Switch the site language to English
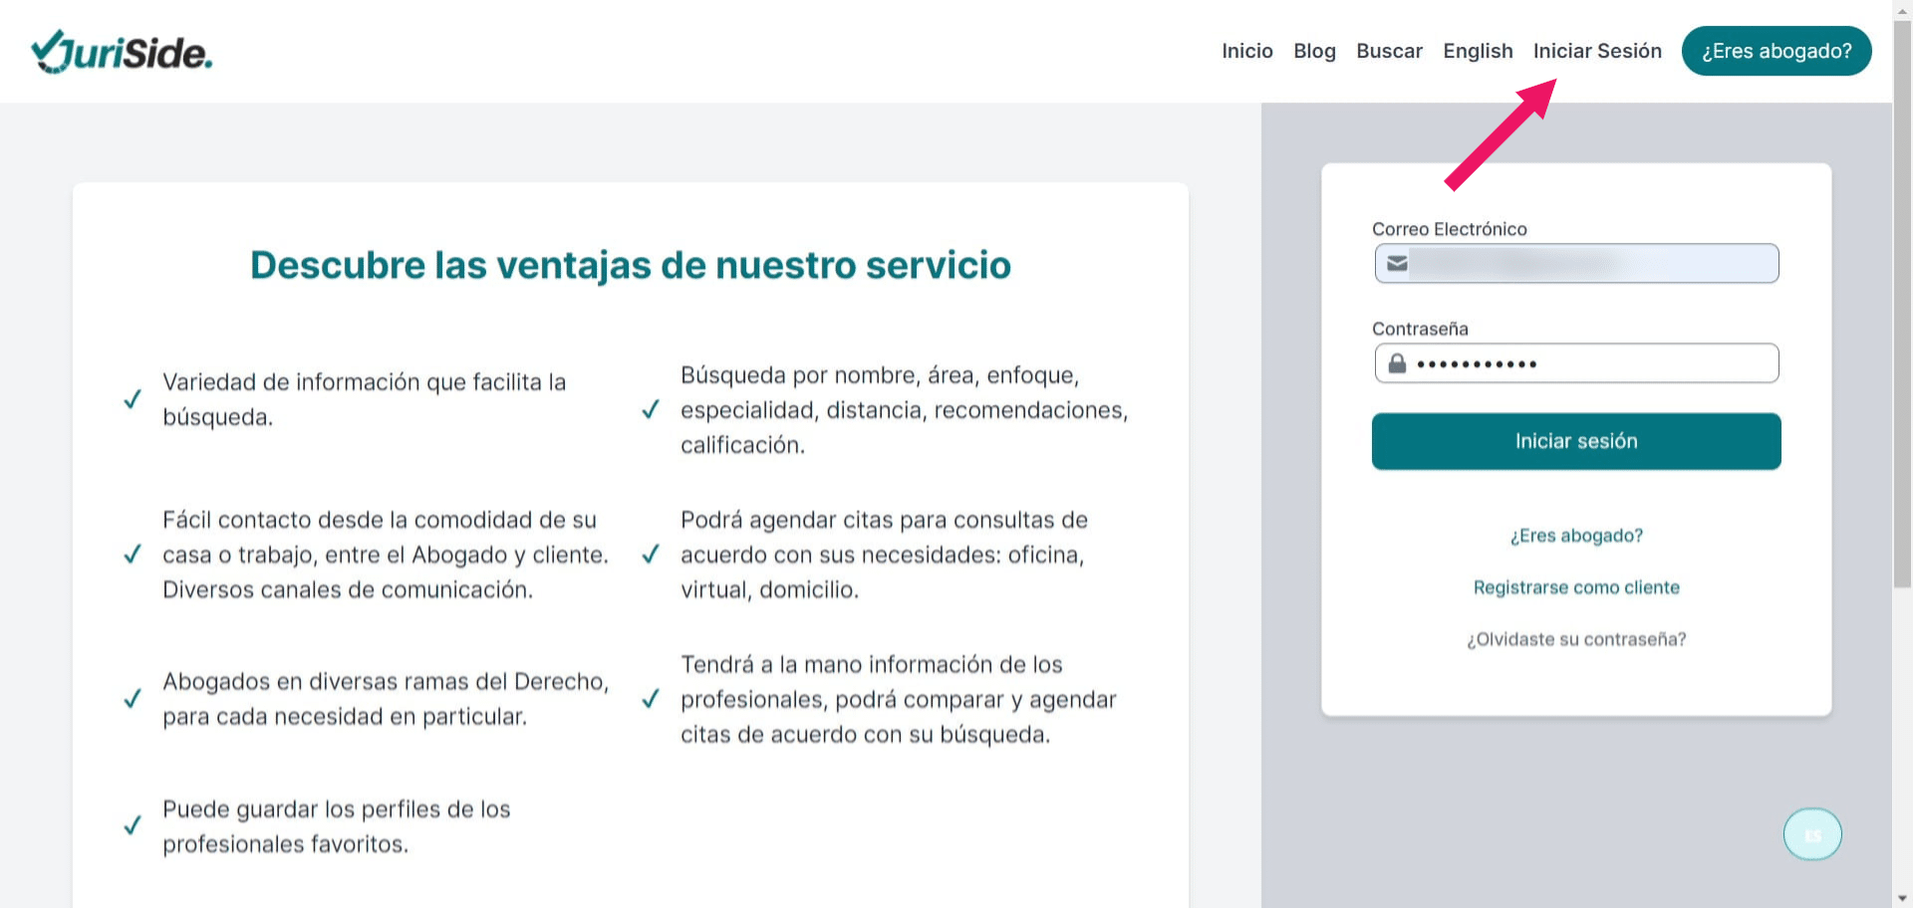 coord(1478,51)
